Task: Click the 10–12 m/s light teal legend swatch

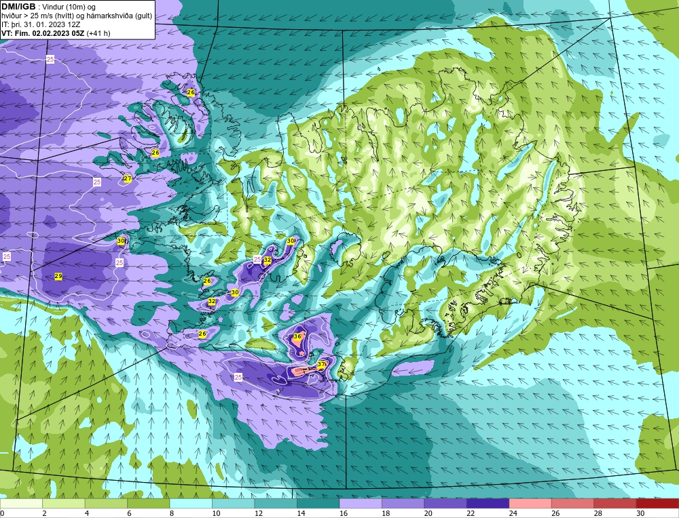Action: (234, 504)
